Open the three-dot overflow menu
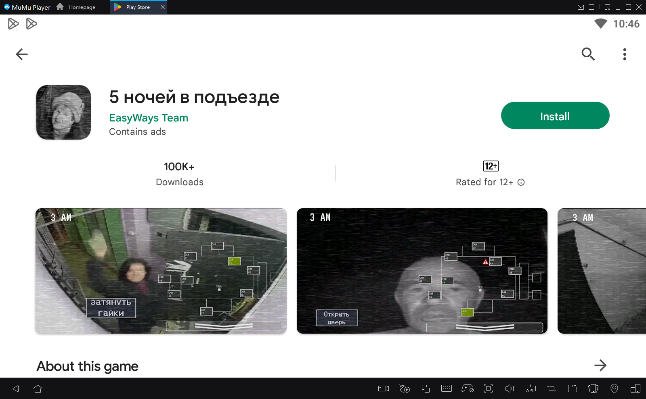 625,54
